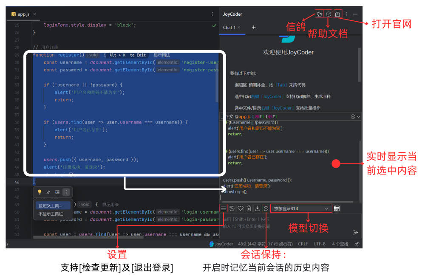
Task: Close the Chat 1 tab
Action: tap(239, 27)
